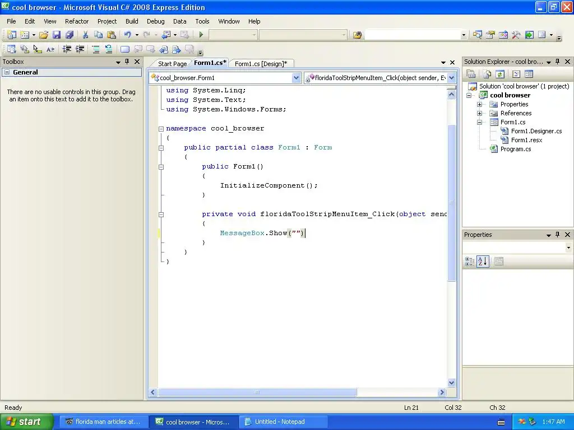This screenshot has height=430, width=574.
Task: Open the Debug menu
Action: (156, 21)
